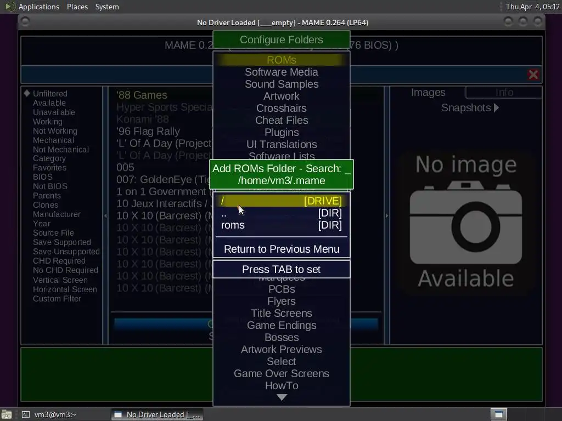Select the .. parent directory entry
This screenshot has height=421, width=562.
point(282,213)
